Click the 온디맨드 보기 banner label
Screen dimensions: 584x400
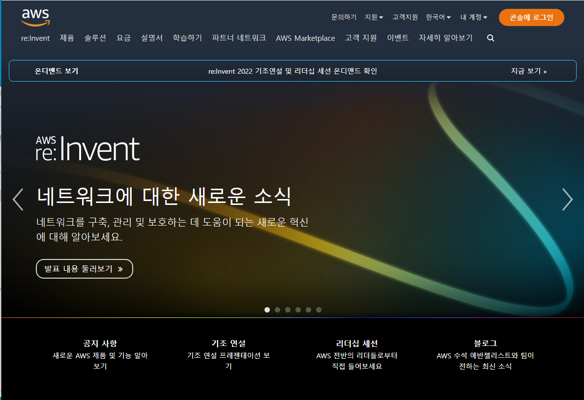(57, 71)
